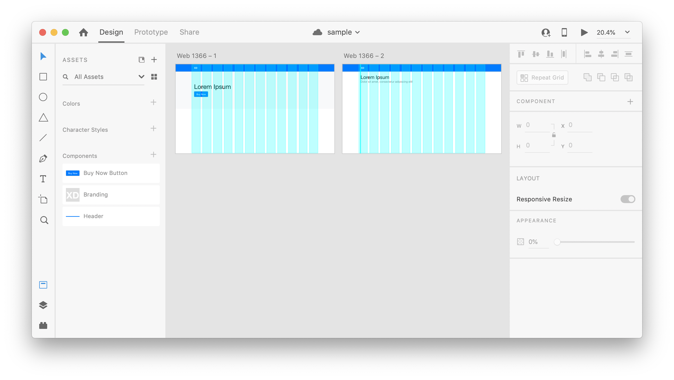The height and width of the screenshot is (380, 674).
Task: Open the Plugins panel
Action: 43,325
